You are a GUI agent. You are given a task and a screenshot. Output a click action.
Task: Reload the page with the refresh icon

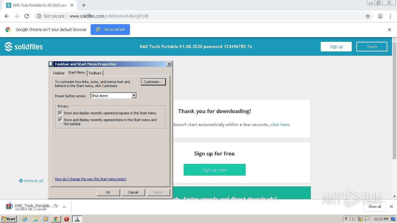[x=27, y=16]
